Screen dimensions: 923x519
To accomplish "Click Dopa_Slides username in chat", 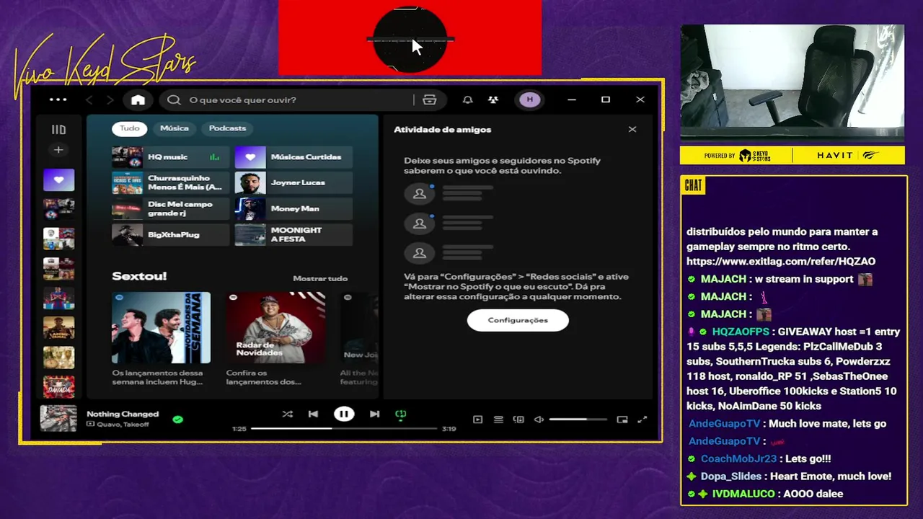I will pos(731,476).
